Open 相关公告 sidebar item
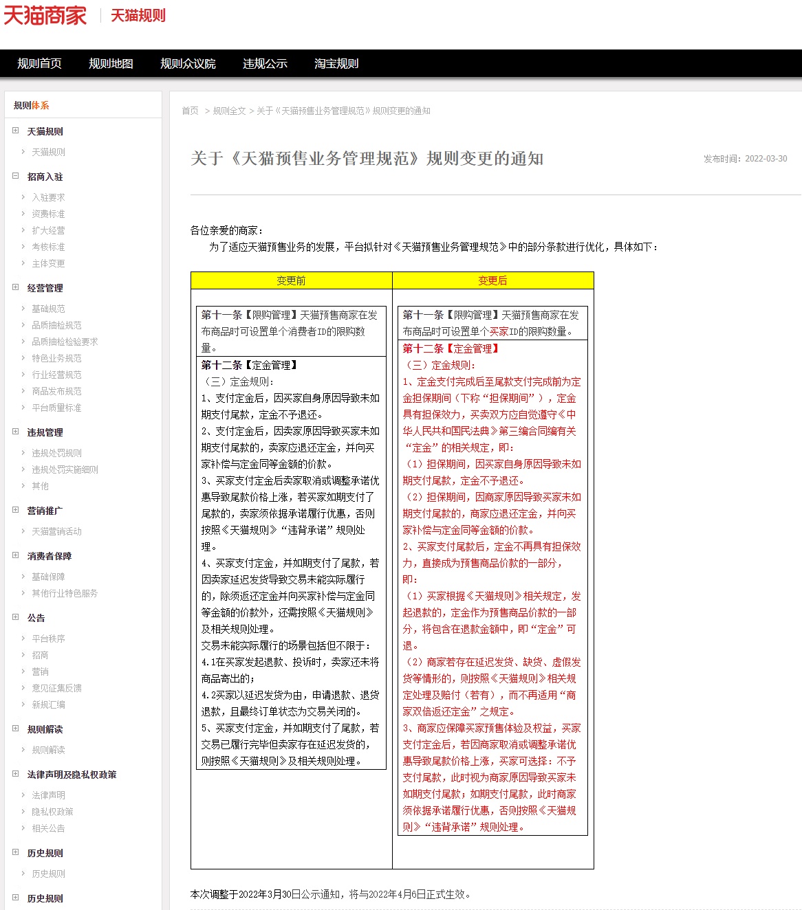 tap(48, 828)
